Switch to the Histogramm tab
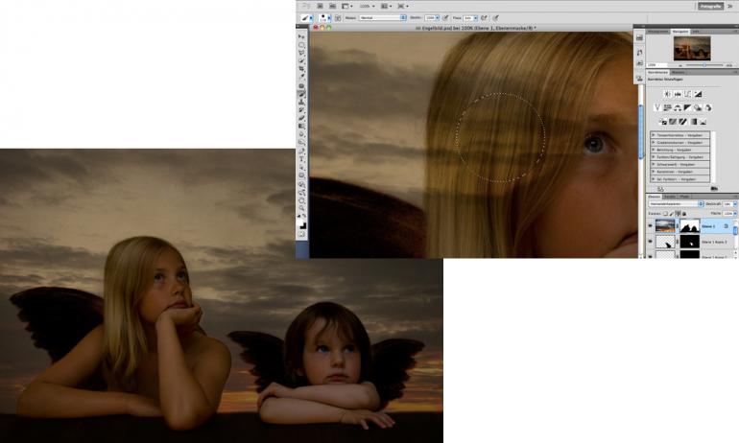The height and width of the screenshot is (443, 739). pyautogui.click(x=658, y=32)
